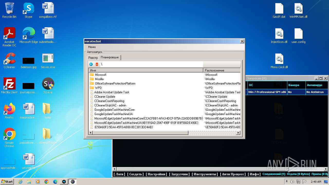Show hidden tray icons arrow
329x185 pixels.
pos(287,182)
